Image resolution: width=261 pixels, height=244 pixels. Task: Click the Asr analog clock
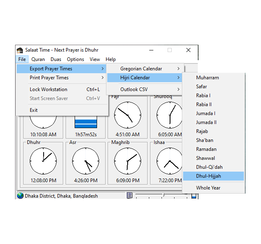pos(86,161)
